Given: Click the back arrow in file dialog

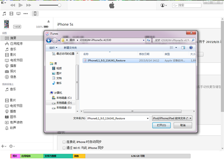Looking at the screenshot, I should [49, 40].
